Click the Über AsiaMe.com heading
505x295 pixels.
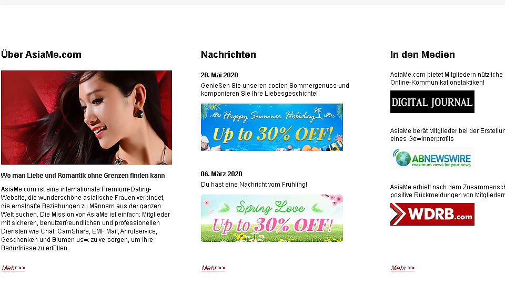tap(41, 55)
